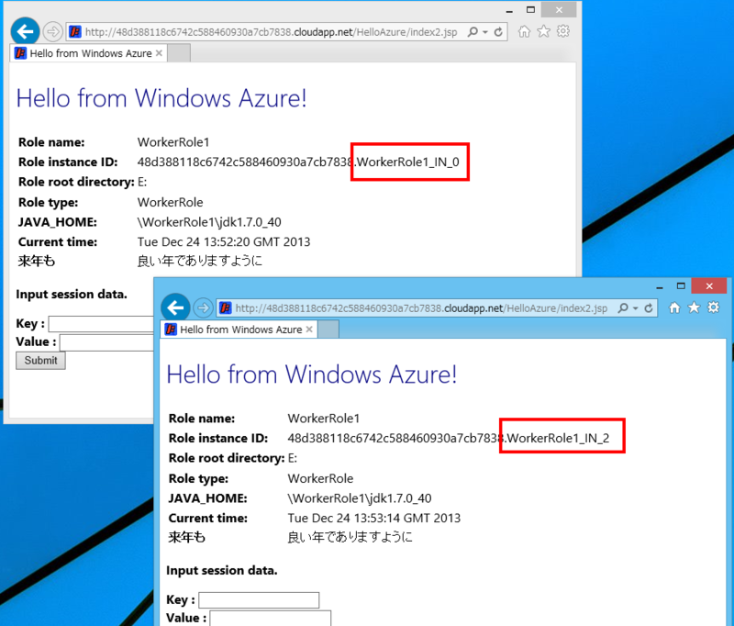This screenshot has width=734, height=626.
Task: Refresh the page in rear window
Action: pyautogui.click(x=498, y=32)
